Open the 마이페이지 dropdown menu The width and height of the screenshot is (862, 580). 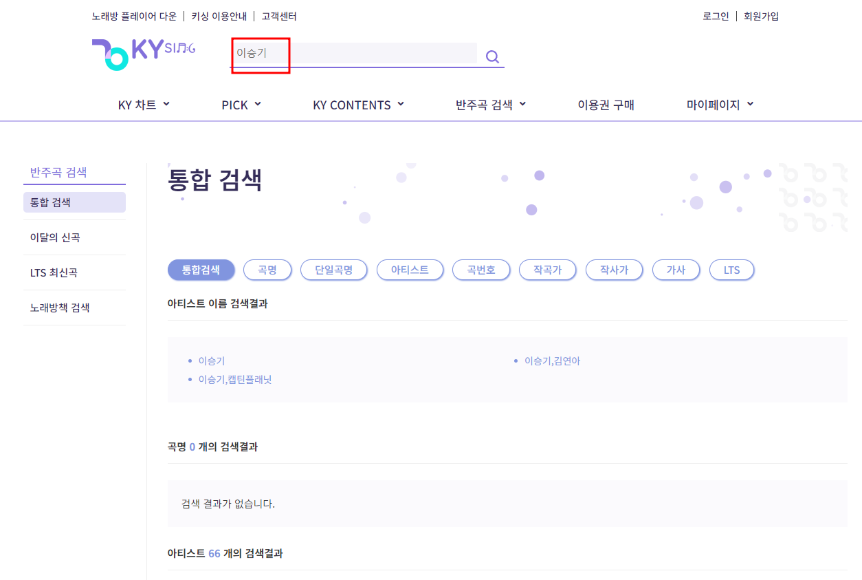(x=718, y=105)
